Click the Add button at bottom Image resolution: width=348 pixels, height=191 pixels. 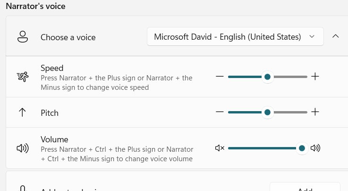[x=305, y=188]
